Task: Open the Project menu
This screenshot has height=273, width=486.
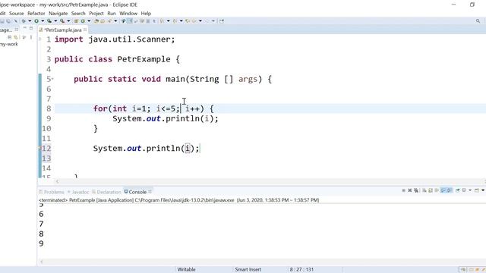Action: click(x=96, y=14)
